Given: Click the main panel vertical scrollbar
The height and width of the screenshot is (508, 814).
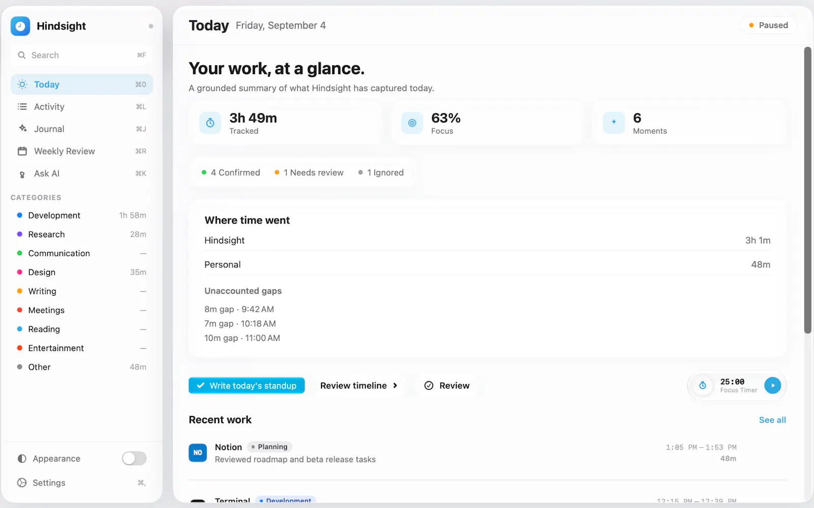Looking at the screenshot, I should 807,190.
